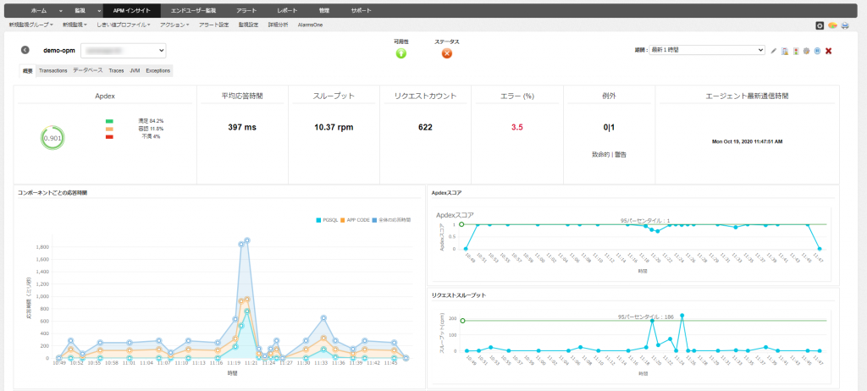This screenshot has height=391, width=867.
Task: Click the printer icon at top right
Action: pyautogui.click(x=845, y=25)
